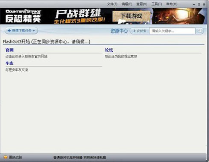Click the magnifier search icon
The image size is (209, 162).
click(200, 31)
